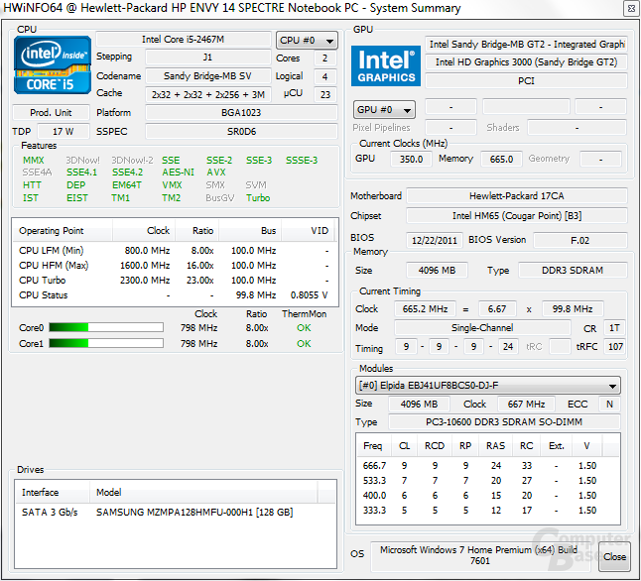Click the MMX feature label
The width and height of the screenshot is (641, 581).
coord(33,161)
